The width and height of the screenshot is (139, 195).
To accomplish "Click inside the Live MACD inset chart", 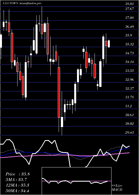I will click(76, 181).
